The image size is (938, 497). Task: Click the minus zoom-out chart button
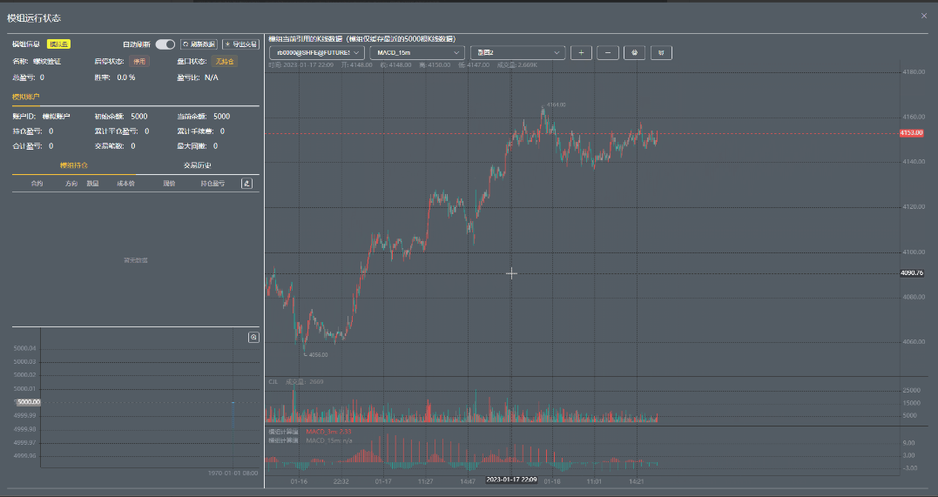tap(608, 53)
